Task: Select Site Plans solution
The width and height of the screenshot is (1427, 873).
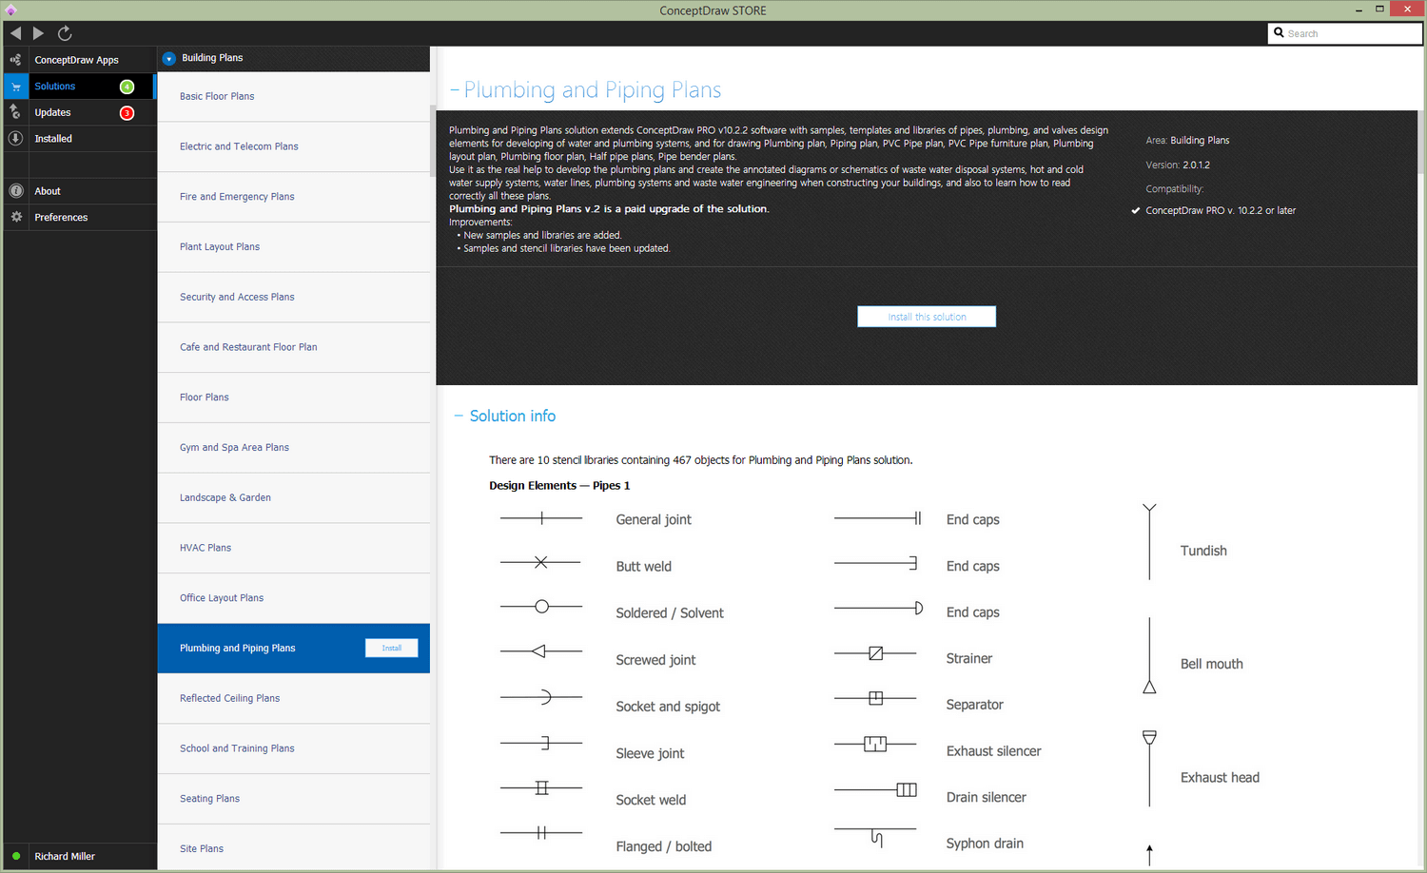Action: pos(294,847)
